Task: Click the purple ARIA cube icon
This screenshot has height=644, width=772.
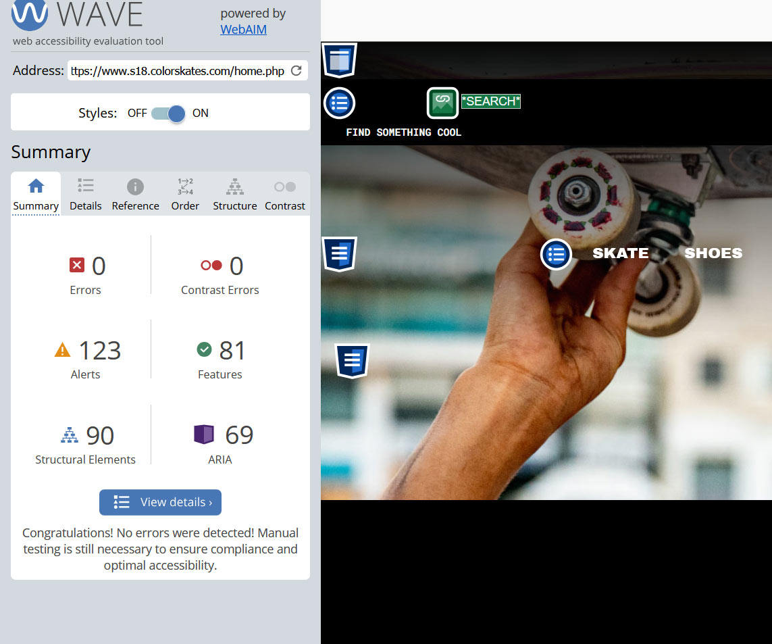Action: click(x=204, y=434)
